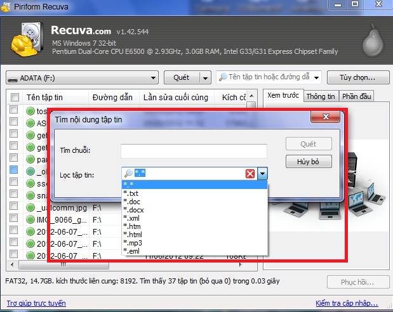Click Hủy bỏ in the search dialog

click(x=309, y=162)
